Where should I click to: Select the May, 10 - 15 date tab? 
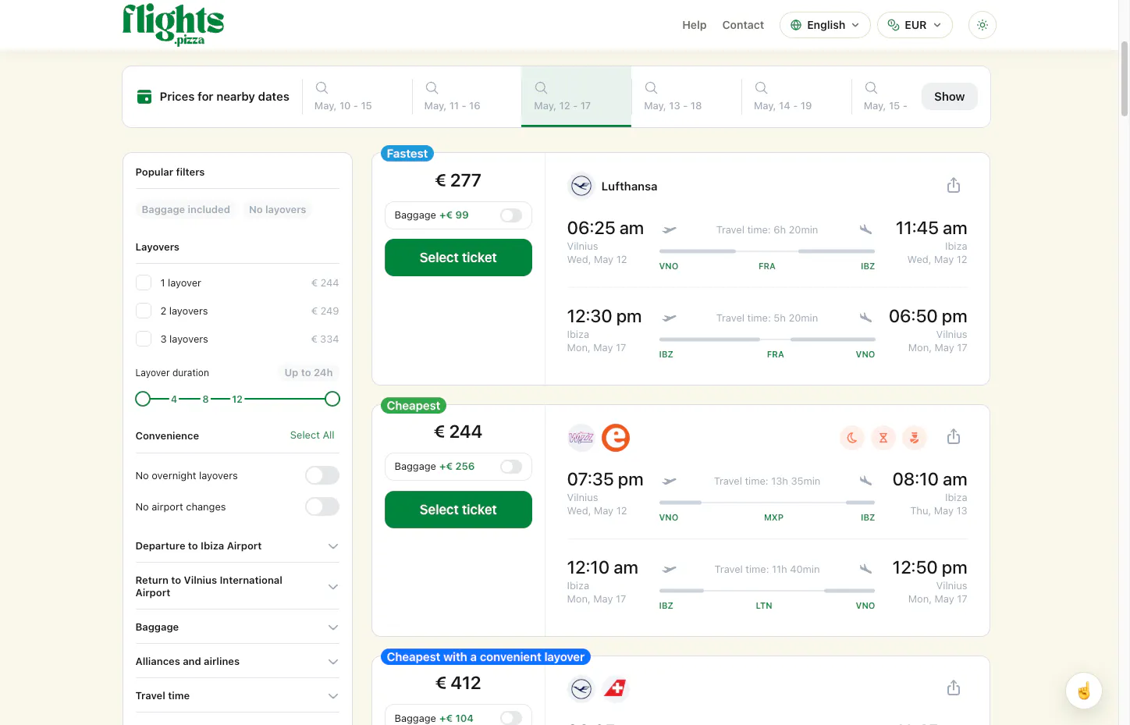click(x=357, y=97)
